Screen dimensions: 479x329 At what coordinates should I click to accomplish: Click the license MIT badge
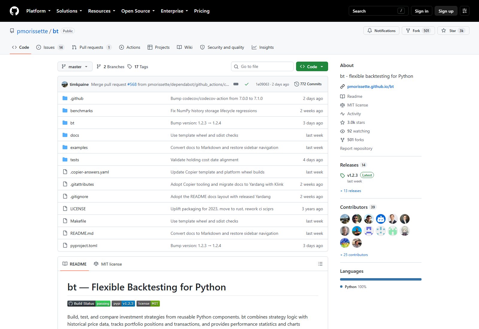click(148, 304)
